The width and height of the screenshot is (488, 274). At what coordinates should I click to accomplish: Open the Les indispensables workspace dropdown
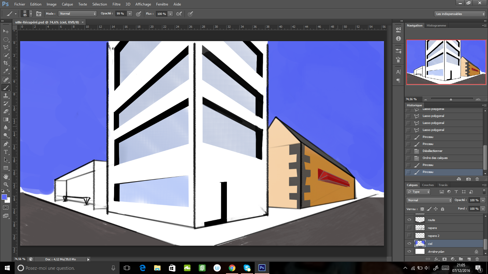460,14
